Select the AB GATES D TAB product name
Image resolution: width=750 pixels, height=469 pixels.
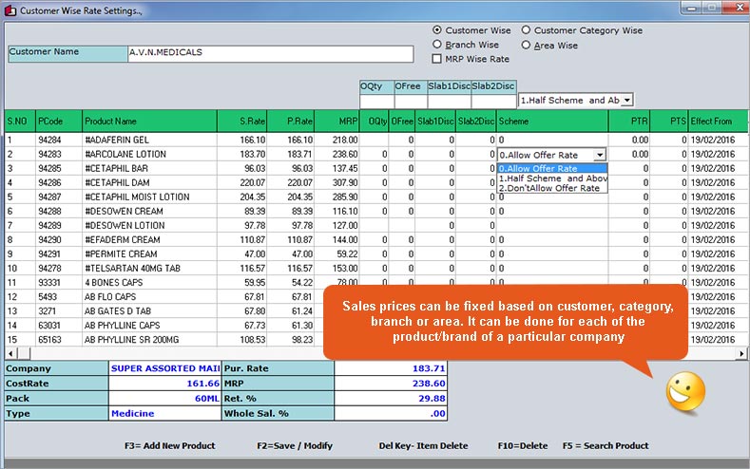[118, 311]
